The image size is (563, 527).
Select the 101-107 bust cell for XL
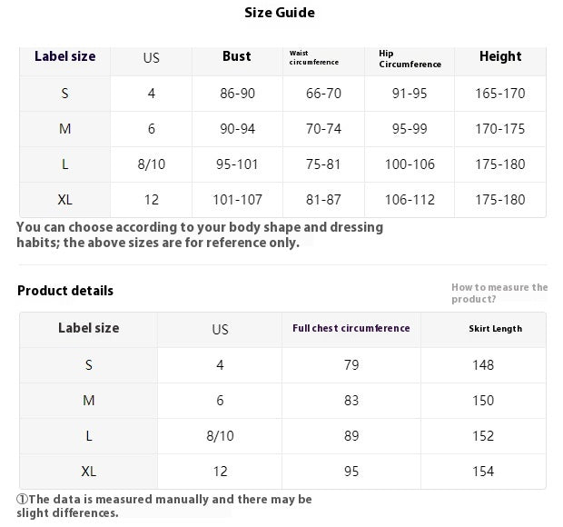[237, 200]
